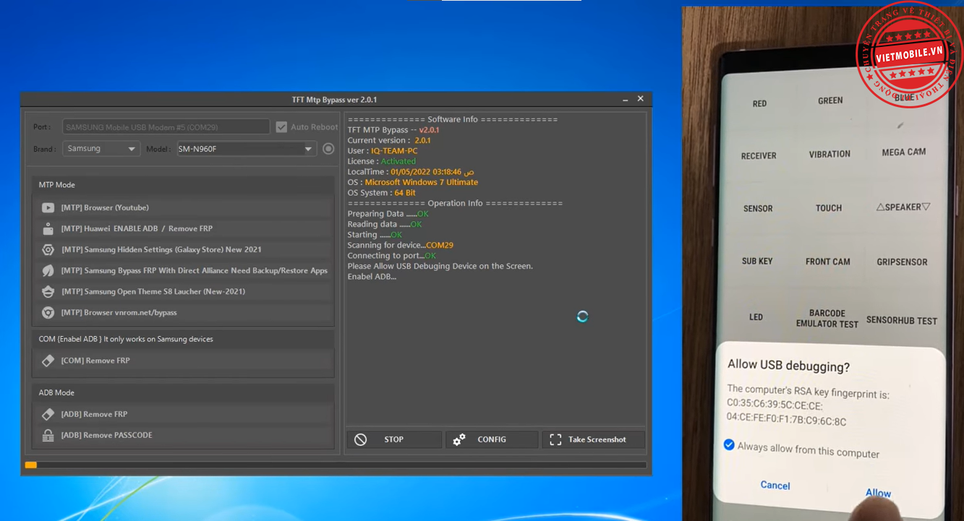Open the Port field showing COM29
Image resolution: width=964 pixels, height=521 pixels.
tap(166, 127)
